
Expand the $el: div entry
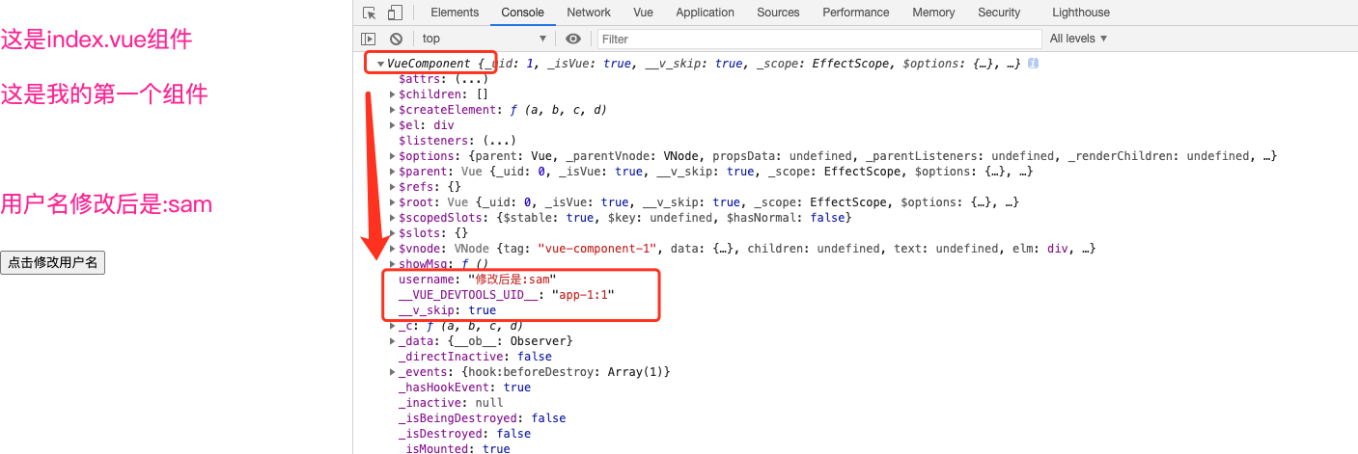(x=392, y=125)
